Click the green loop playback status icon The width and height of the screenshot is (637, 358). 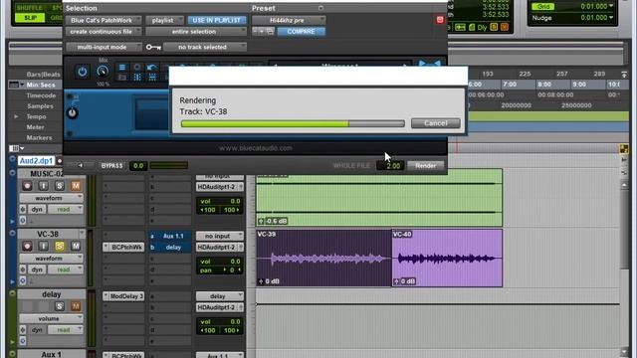pos(460,27)
